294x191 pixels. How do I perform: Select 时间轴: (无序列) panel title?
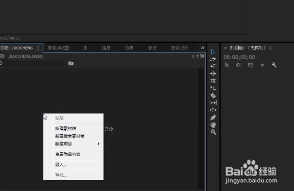[x=247, y=48]
